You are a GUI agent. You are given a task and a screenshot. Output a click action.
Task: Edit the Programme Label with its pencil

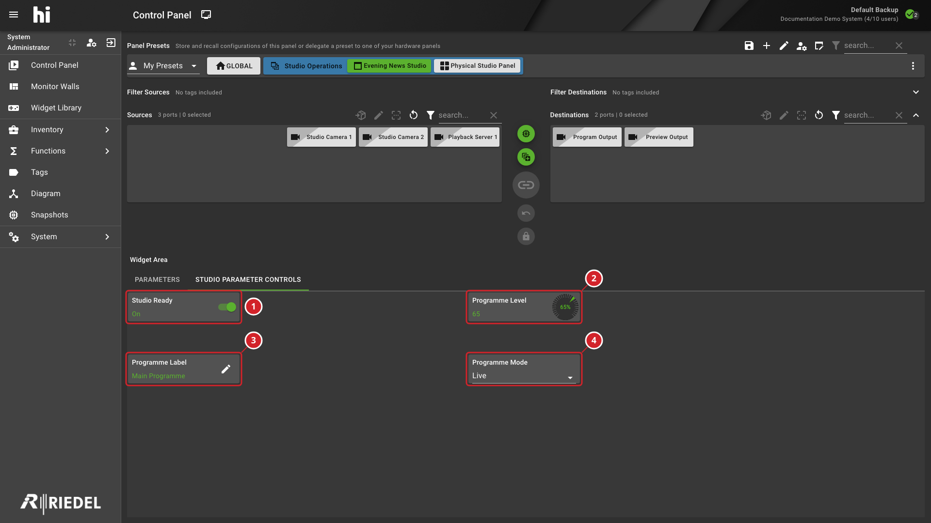(x=226, y=369)
